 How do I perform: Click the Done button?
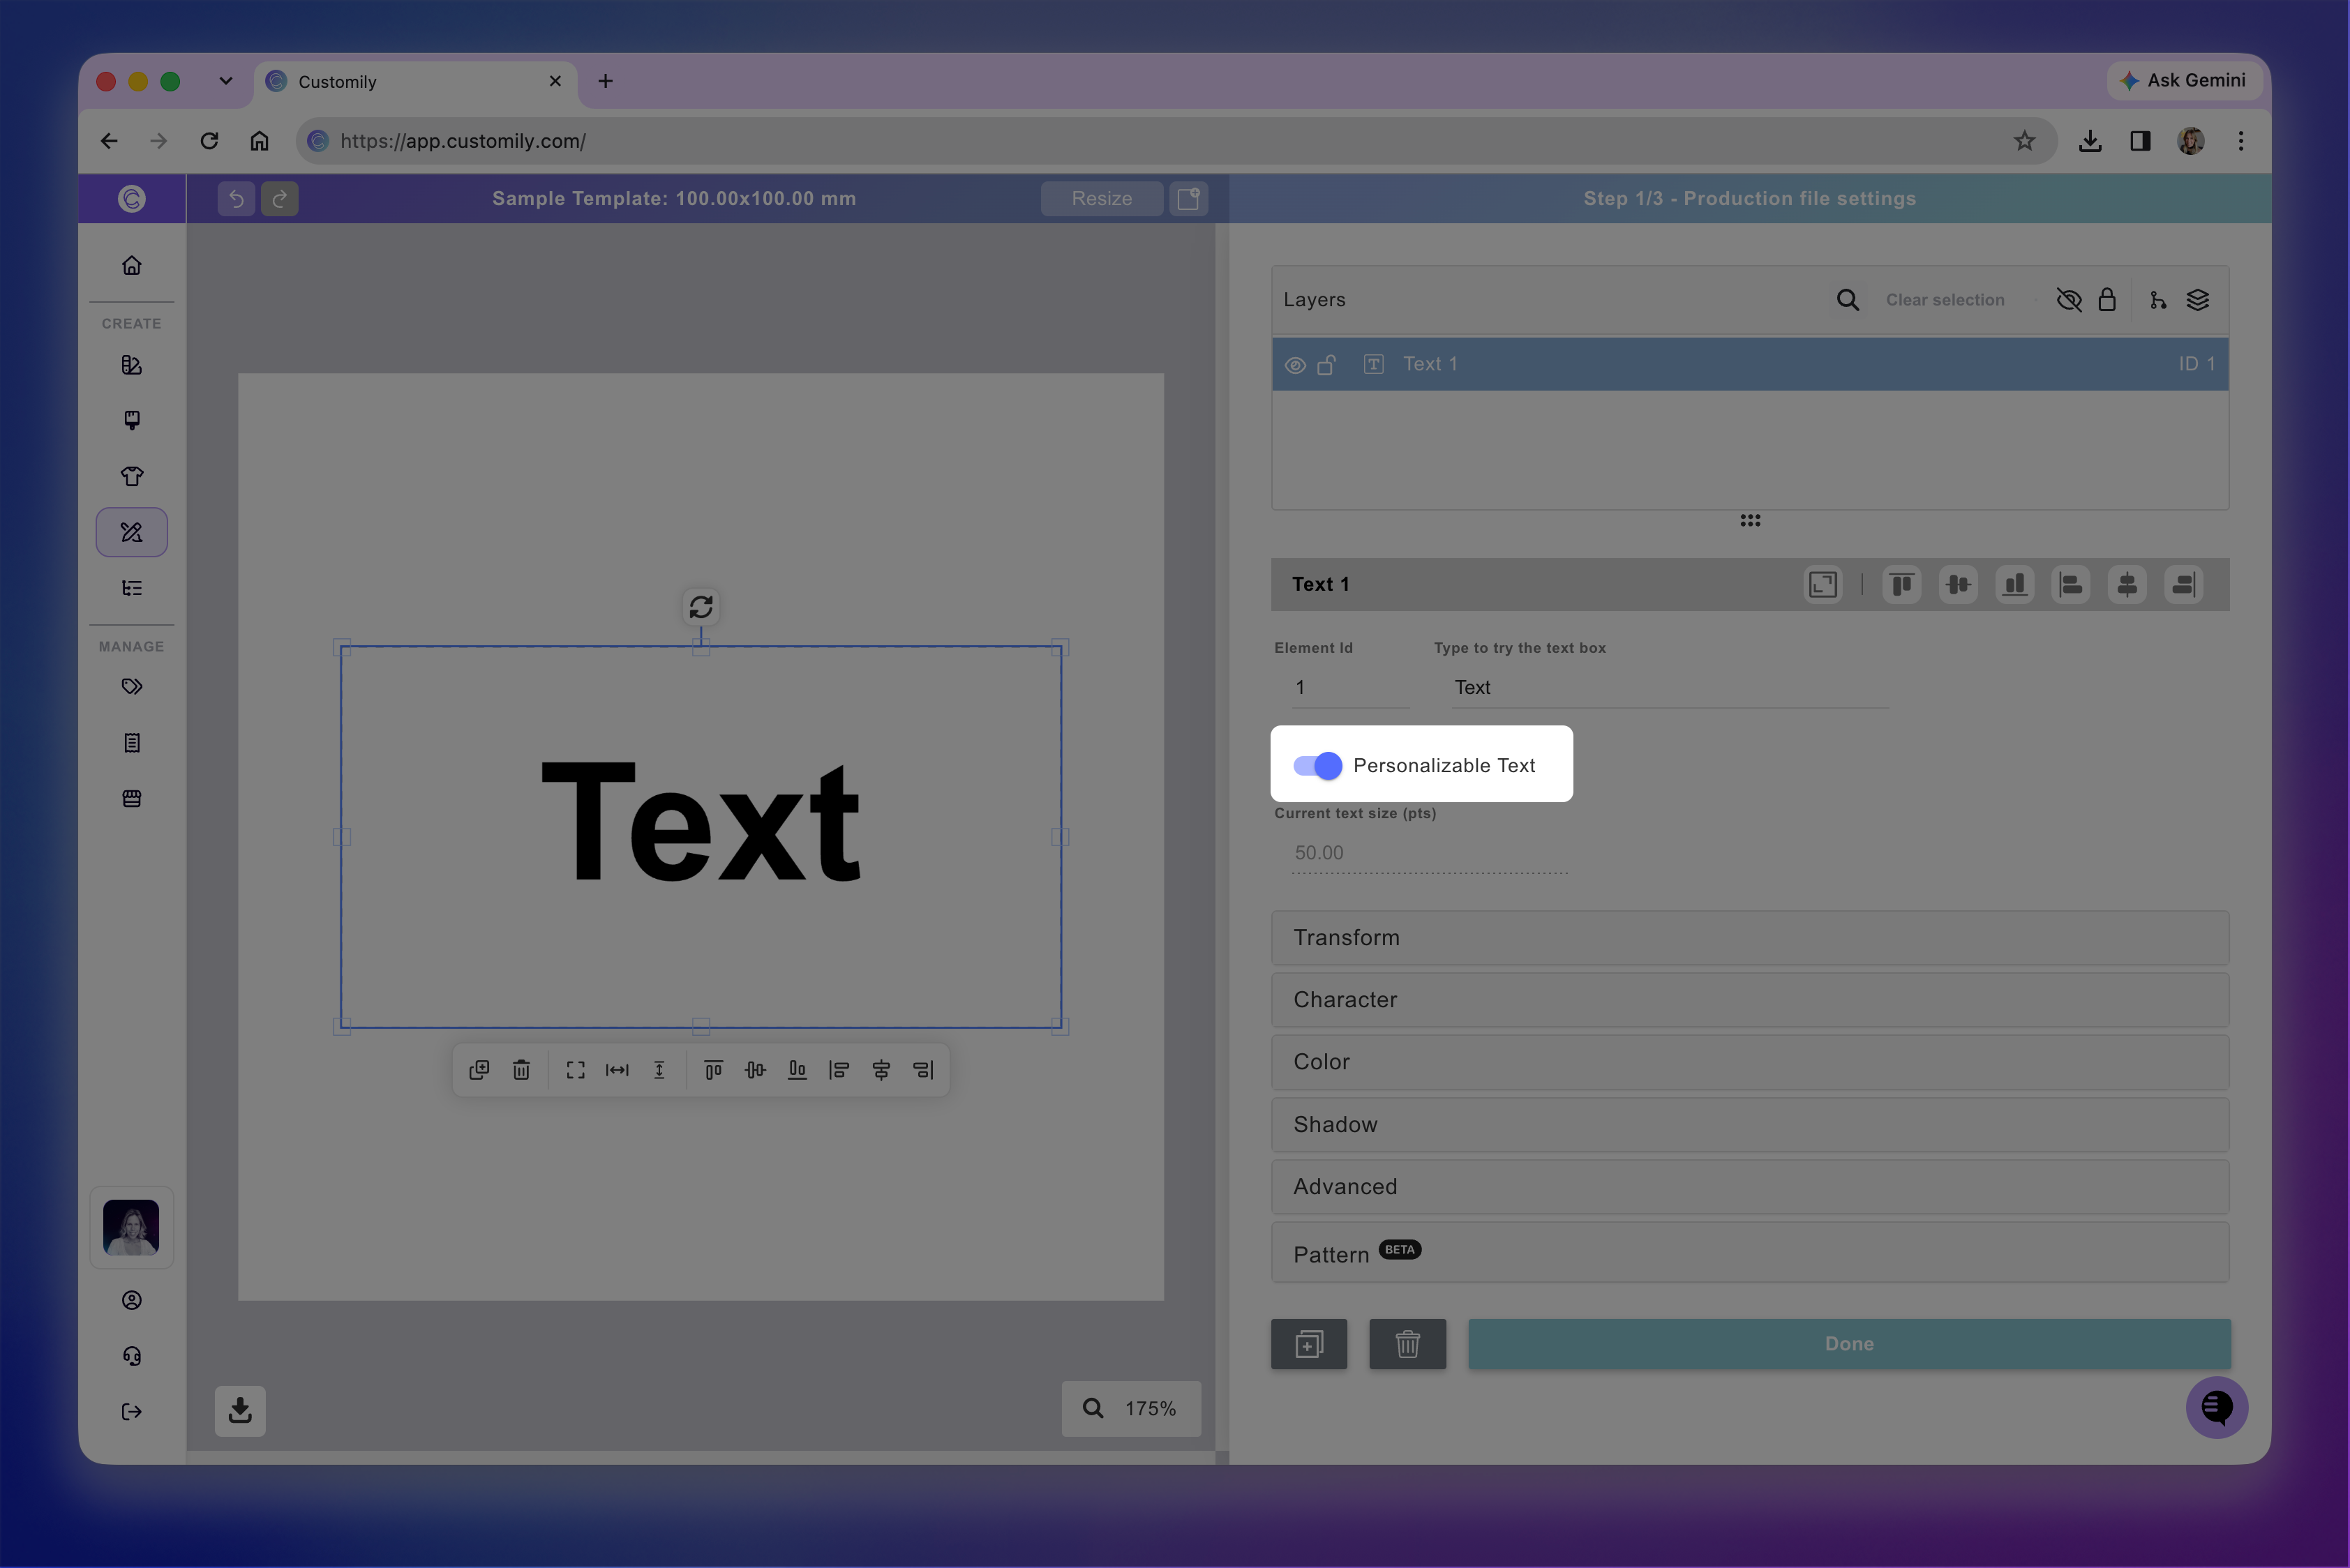tap(1849, 1344)
